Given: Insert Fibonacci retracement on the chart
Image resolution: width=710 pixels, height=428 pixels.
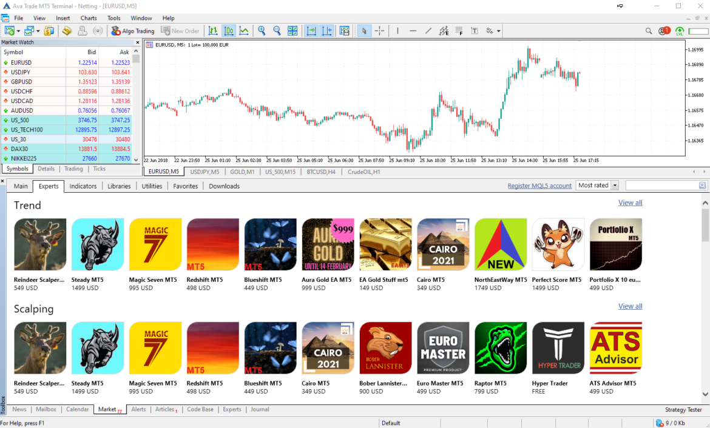Looking at the screenshot, I should coord(459,30).
